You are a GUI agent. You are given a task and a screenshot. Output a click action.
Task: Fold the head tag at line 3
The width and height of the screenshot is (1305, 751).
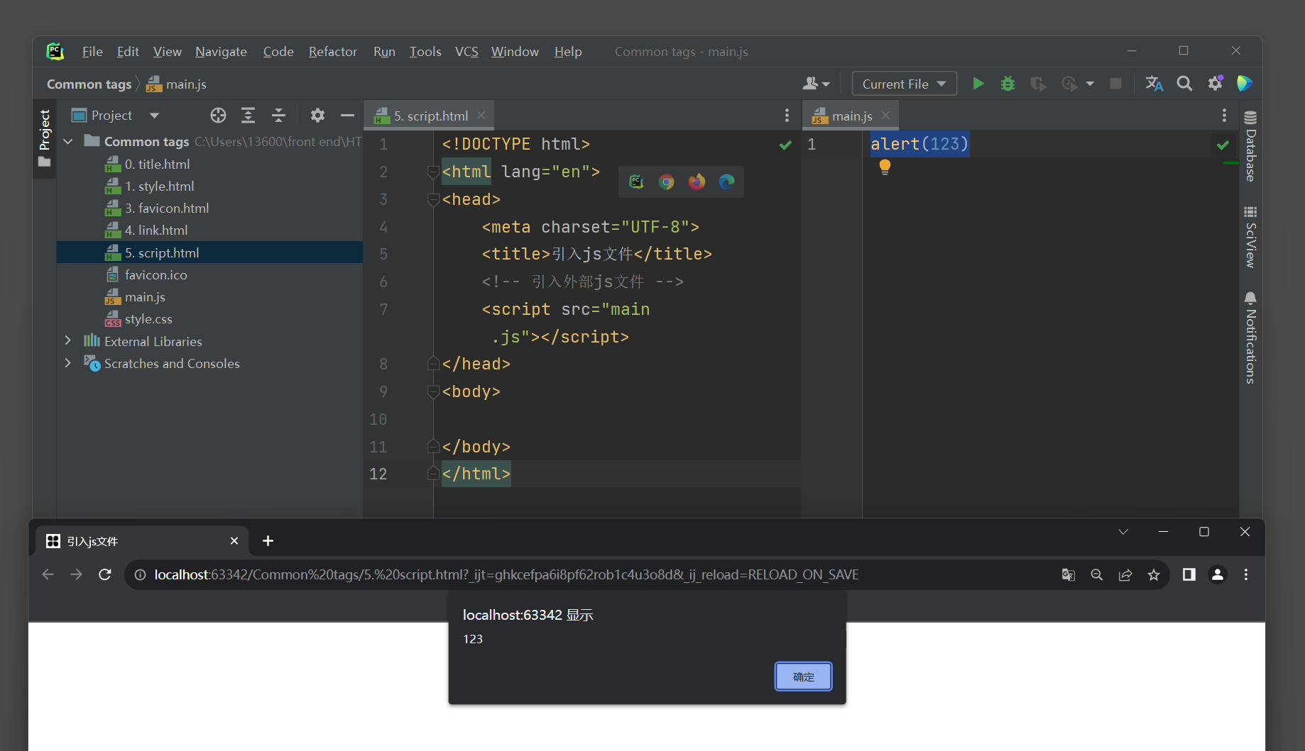coord(433,200)
